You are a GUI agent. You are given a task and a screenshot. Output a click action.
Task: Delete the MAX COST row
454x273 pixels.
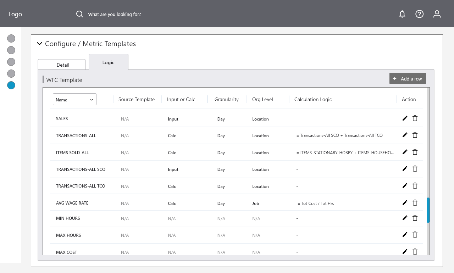click(415, 252)
